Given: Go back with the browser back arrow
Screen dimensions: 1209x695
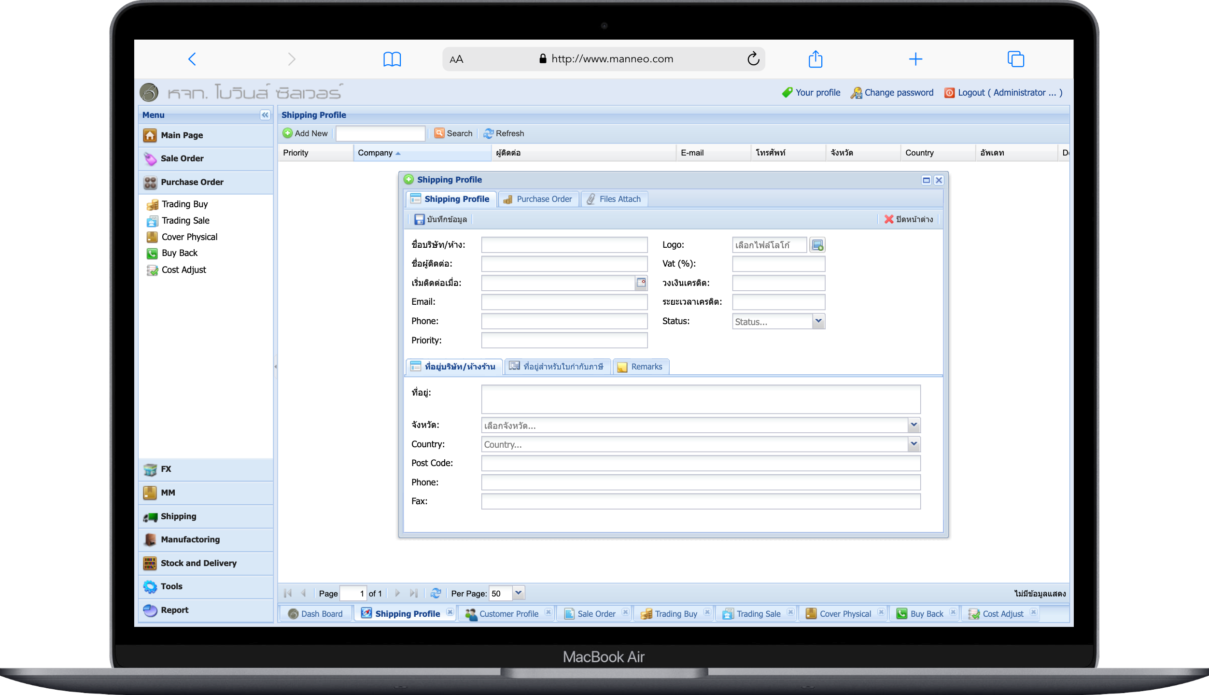Looking at the screenshot, I should click(x=192, y=59).
